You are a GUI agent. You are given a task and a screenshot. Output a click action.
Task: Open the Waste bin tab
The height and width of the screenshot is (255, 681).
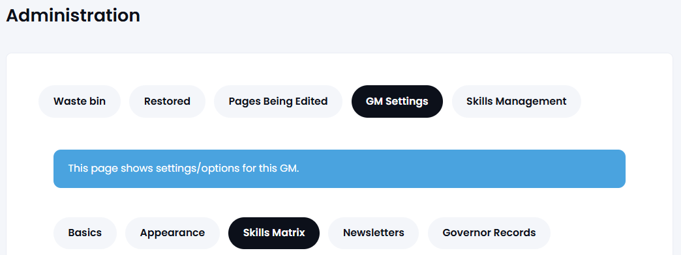[x=80, y=101]
